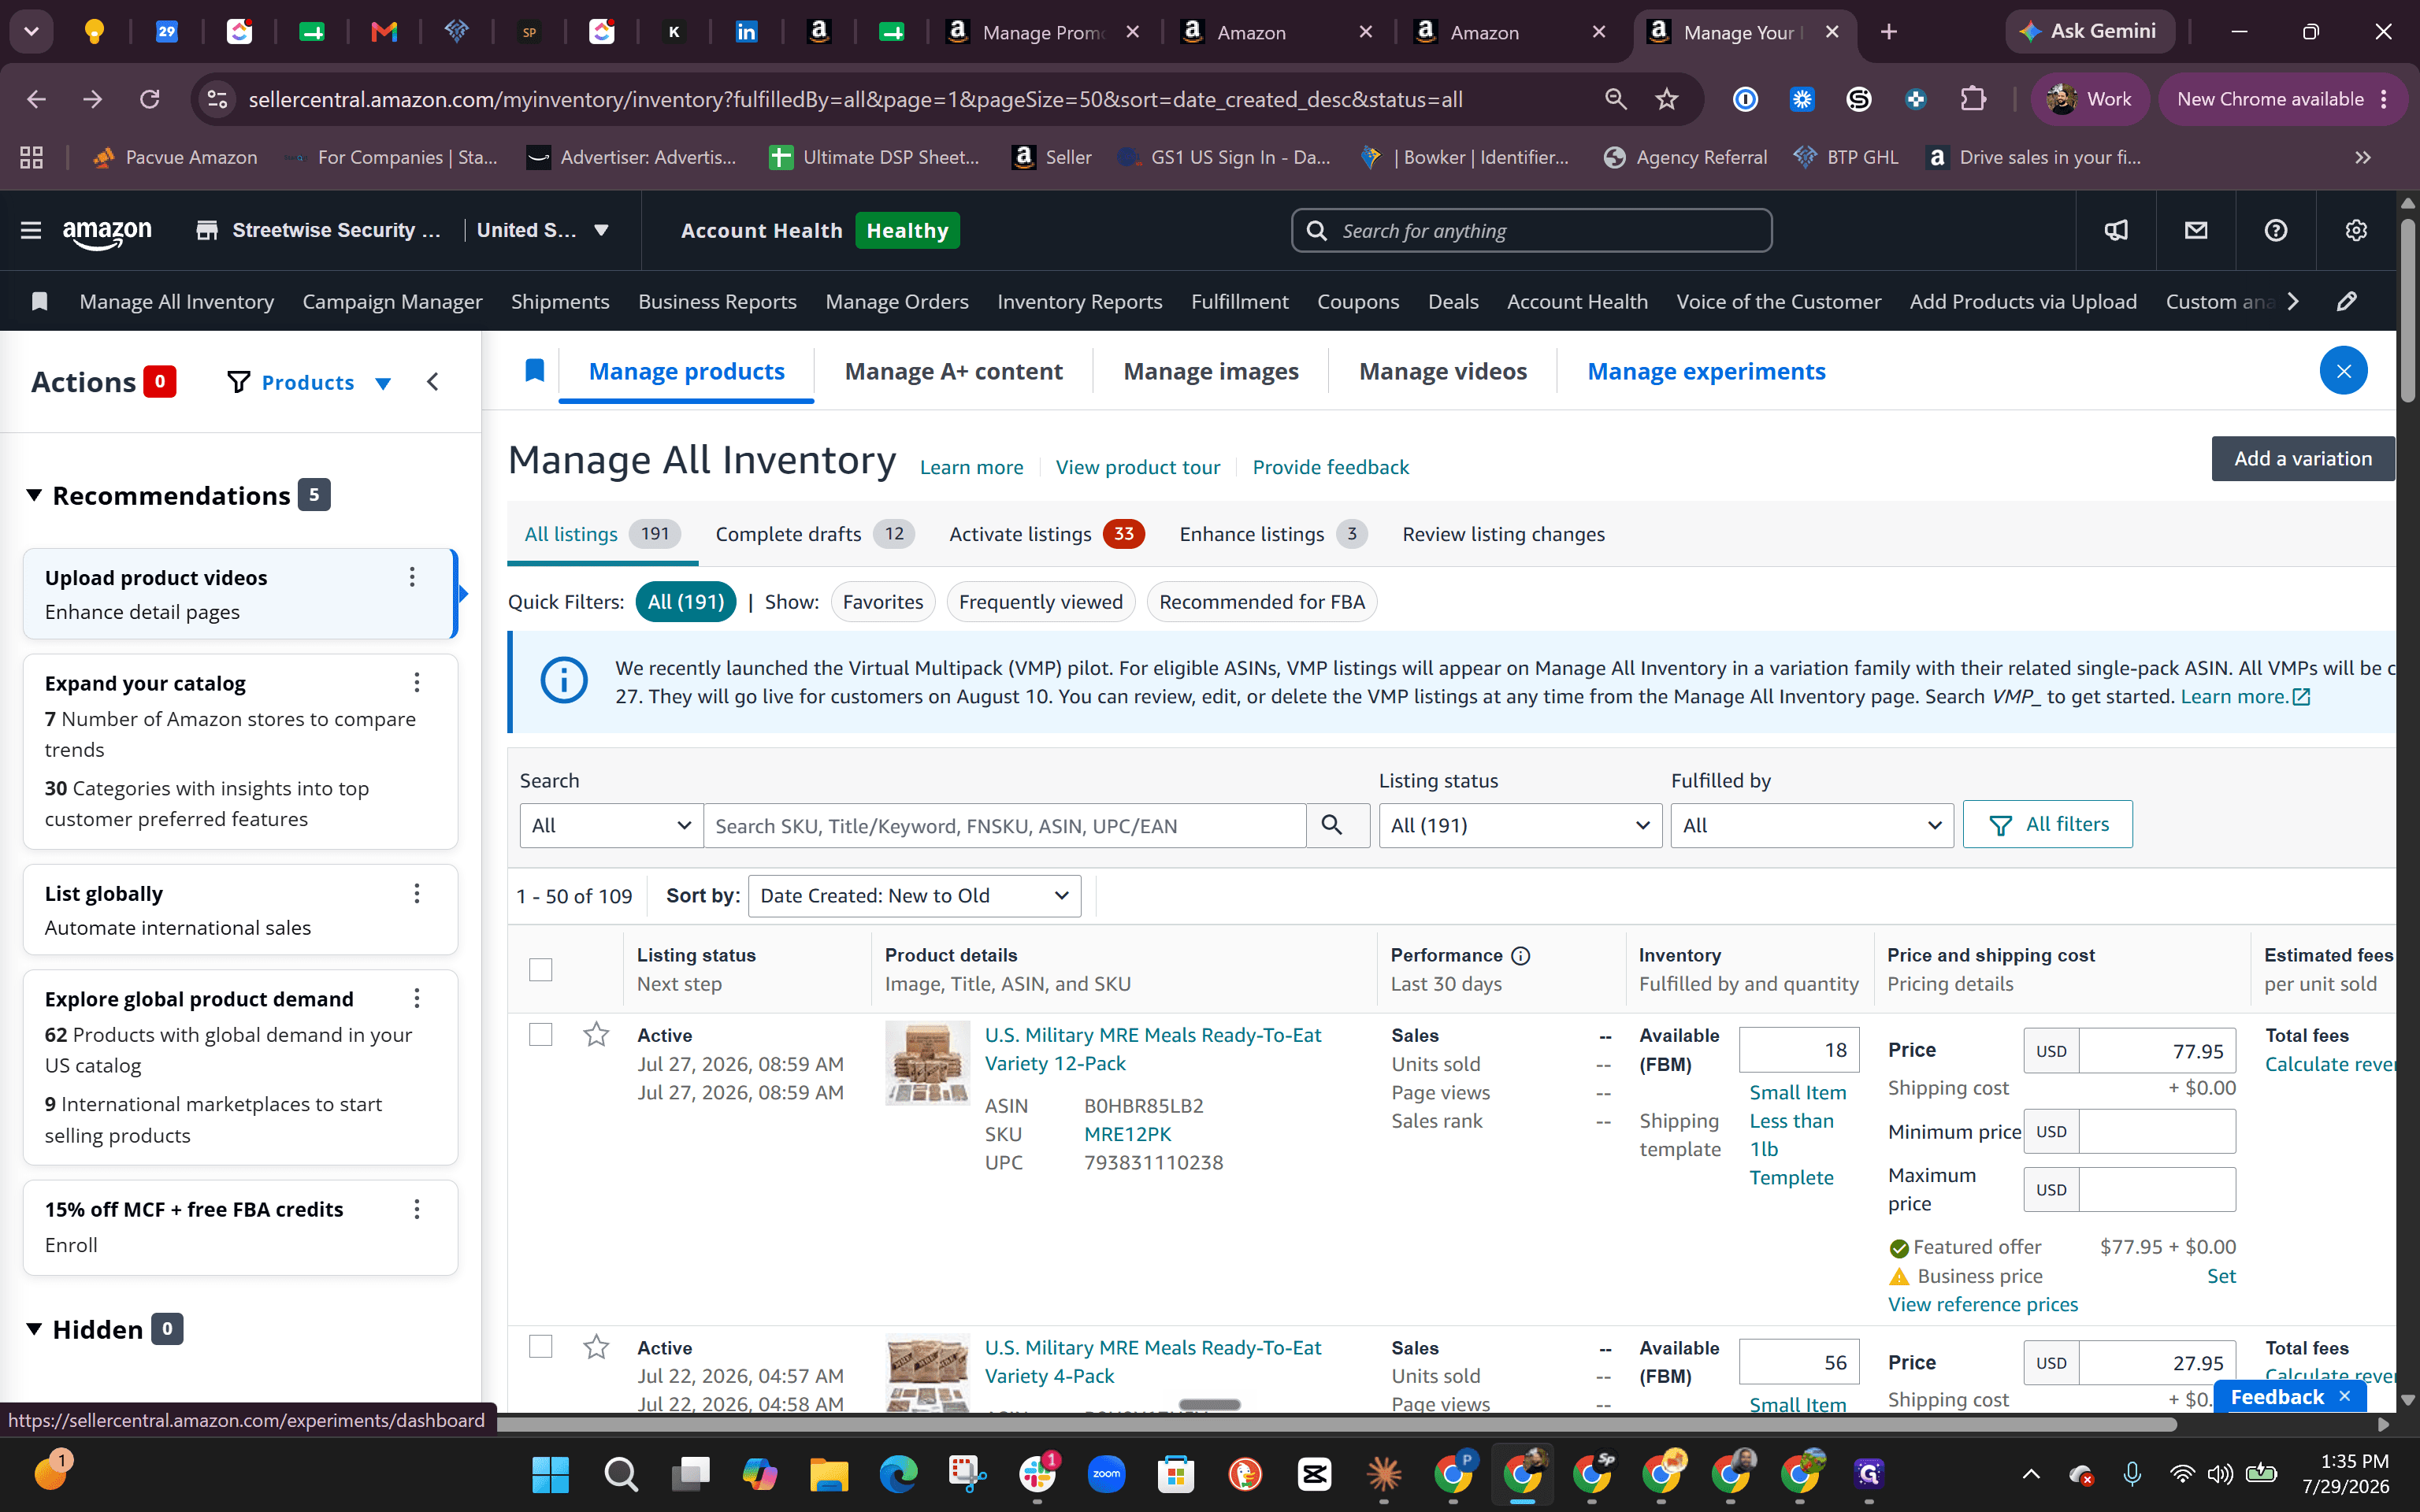
Task: Open the United States marketplace dropdown
Action: [x=543, y=230]
